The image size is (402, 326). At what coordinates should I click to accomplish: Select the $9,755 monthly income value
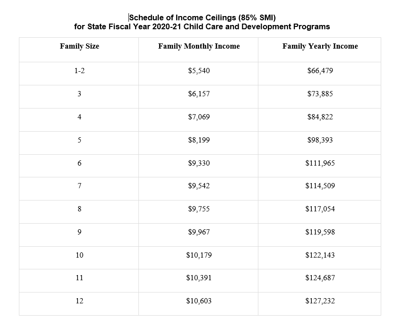(x=199, y=209)
